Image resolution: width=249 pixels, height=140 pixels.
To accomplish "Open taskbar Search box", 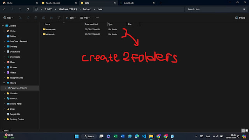I will click(x=89, y=136).
